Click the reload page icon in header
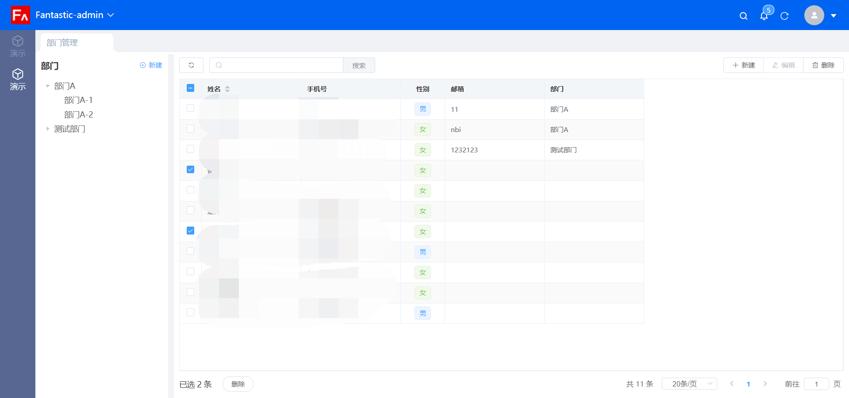Screen dimensions: 849x398 [x=784, y=16]
